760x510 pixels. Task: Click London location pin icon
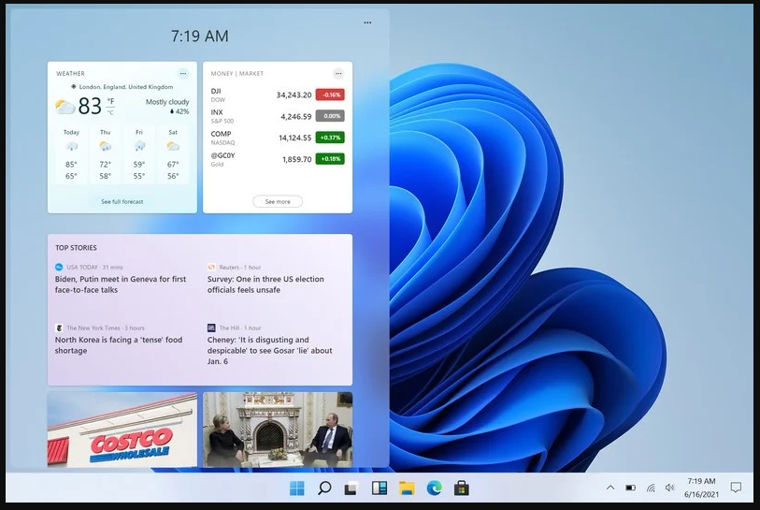pyautogui.click(x=74, y=87)
